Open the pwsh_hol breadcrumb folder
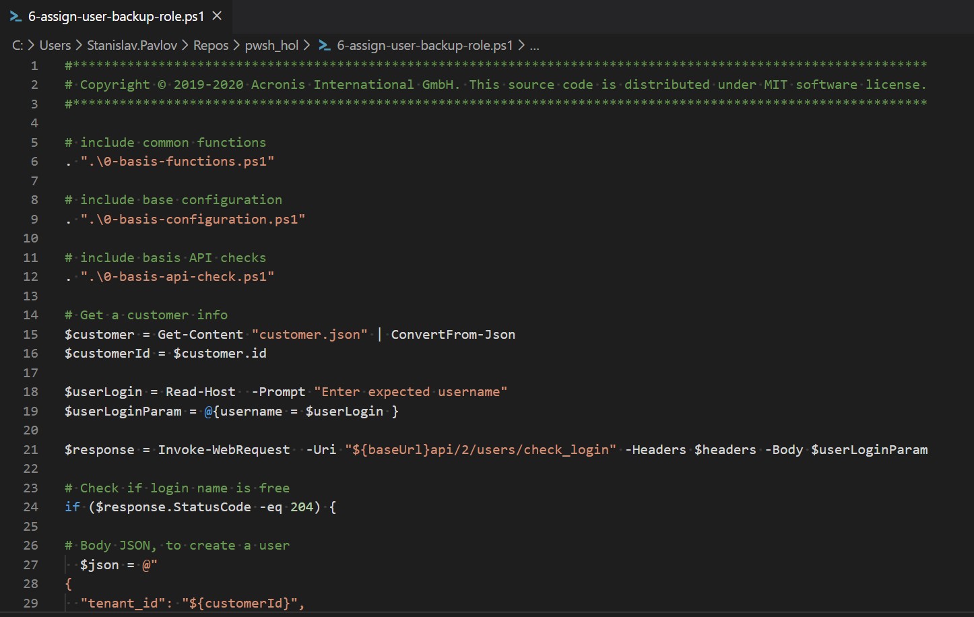Image resolution: width=974 pixels, height=617 pixels. 271,45
